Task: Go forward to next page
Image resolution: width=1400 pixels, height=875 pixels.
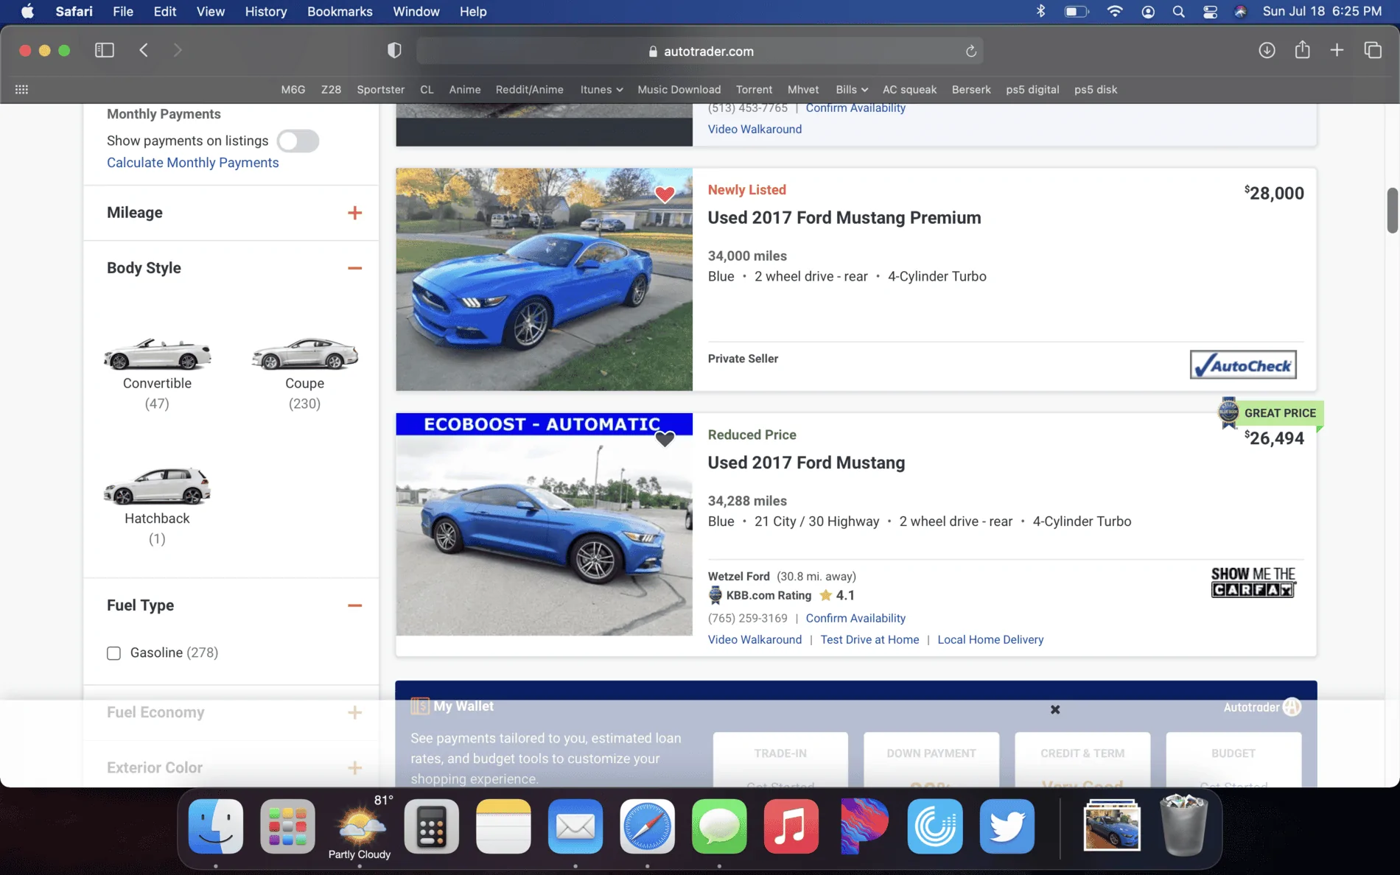Action: pyautogui.click(x=178, y=50)
